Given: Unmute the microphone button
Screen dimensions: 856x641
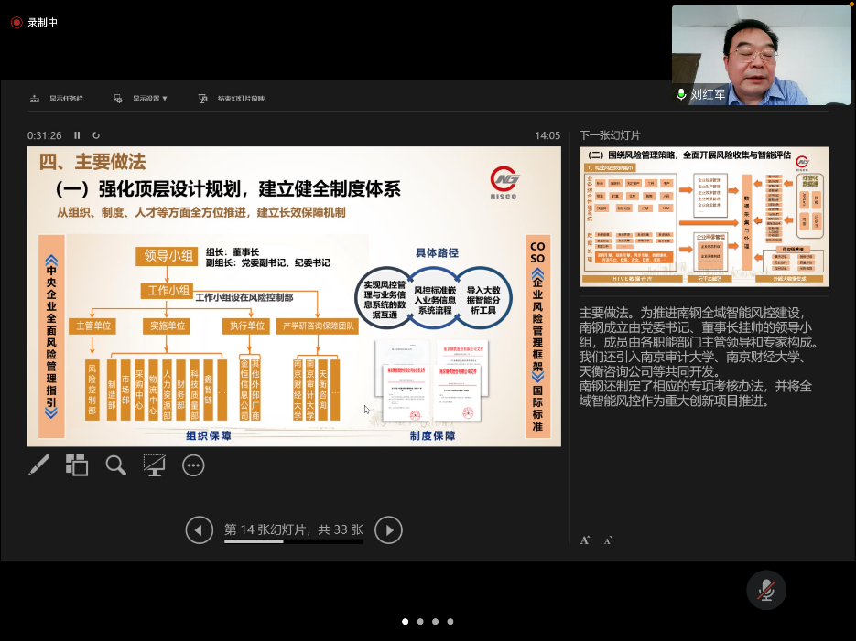Looking at the screenshot, I should (765, 591).
